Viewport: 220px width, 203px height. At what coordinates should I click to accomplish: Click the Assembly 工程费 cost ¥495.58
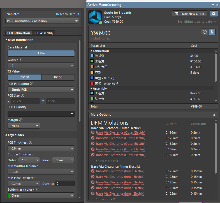pyautogui.click(x=196, y=93)
